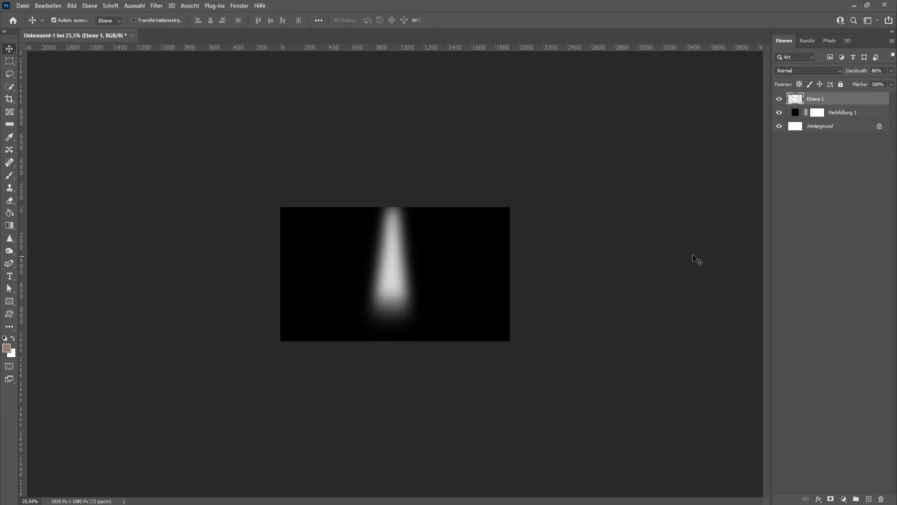Toggle visibility of Ebene 1 layer
897x505 pixels.
click(x=779, y=99)
